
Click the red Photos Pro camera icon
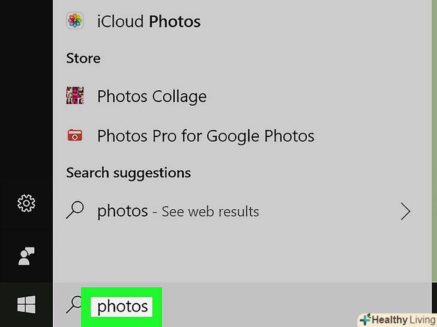(x=75, y=136)
